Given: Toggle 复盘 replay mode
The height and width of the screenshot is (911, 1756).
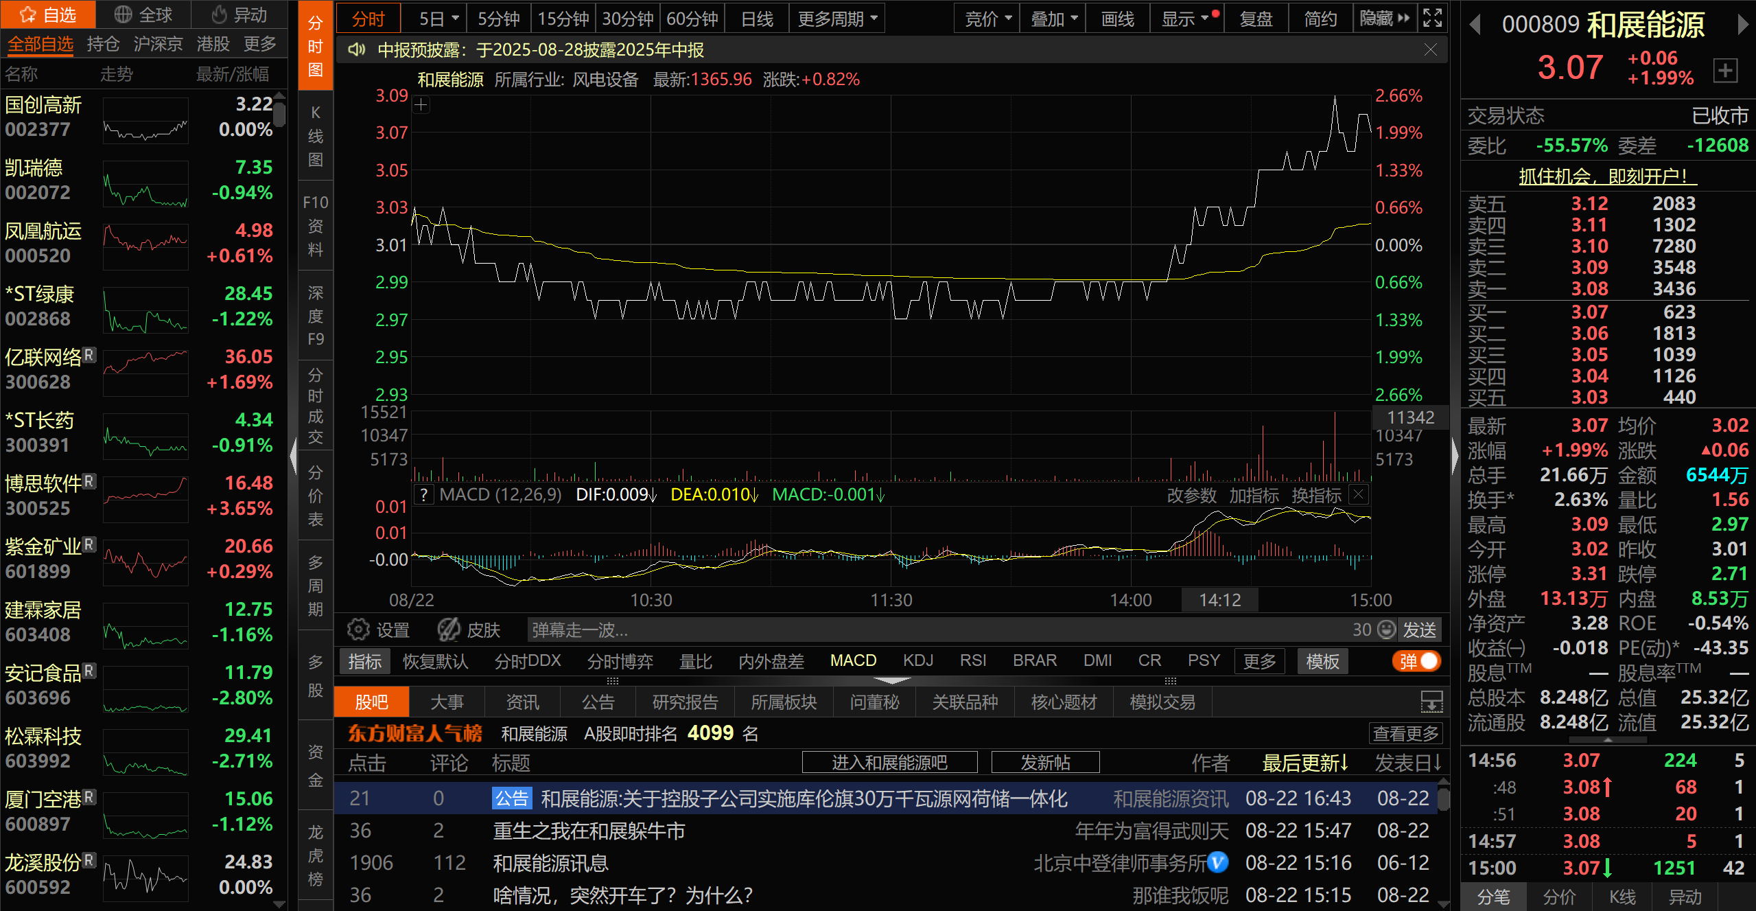Looking at the screenshot, I should (1256, 19).
